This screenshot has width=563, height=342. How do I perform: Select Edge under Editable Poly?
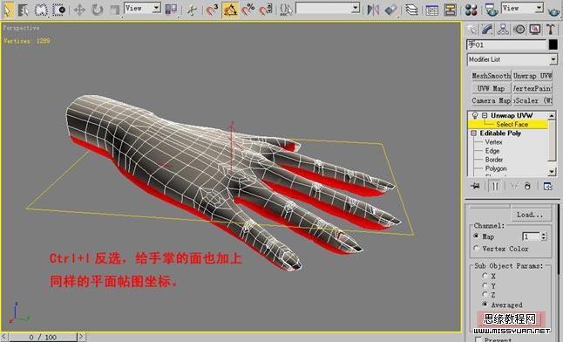[x=492, y=151]
